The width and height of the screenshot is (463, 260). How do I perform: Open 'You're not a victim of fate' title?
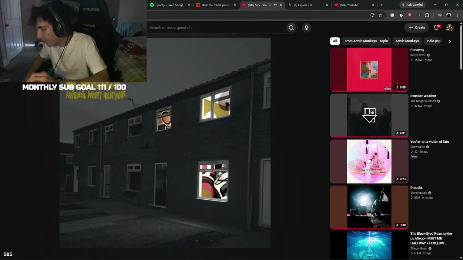pos(430,142)
